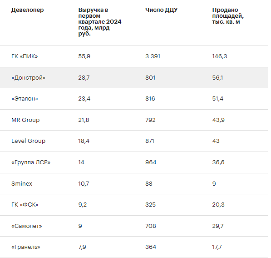Screen dimensions: 271x258
Task: Click the Level Group row label
Action: [x=28, y=141]
